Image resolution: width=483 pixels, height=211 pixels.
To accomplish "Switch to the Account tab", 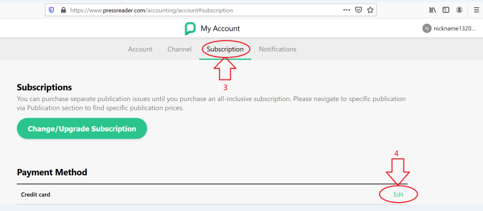I will (140, 49).
